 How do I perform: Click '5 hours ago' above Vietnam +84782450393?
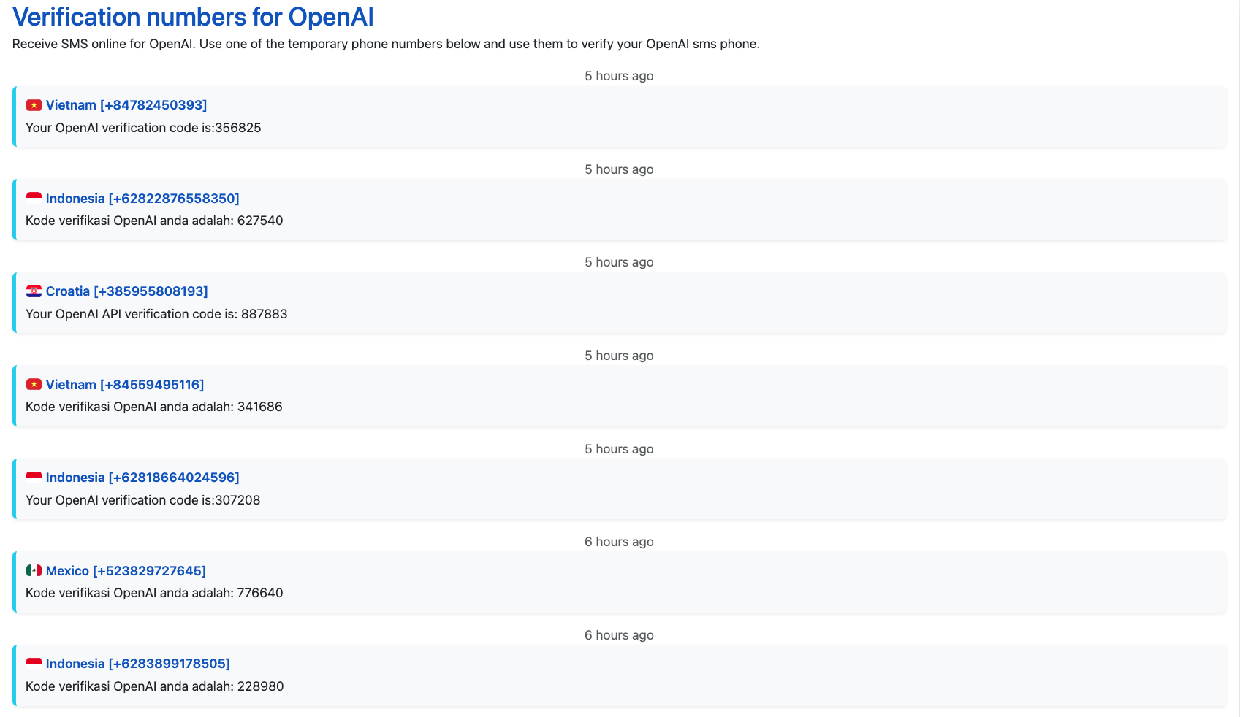(619, 76)
